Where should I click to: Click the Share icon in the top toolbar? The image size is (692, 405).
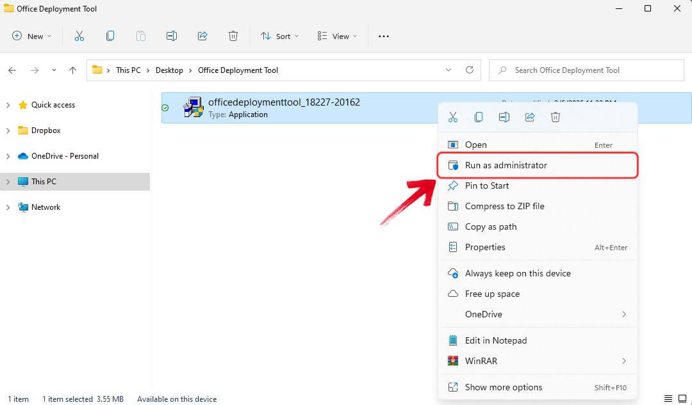tap(202, 36)
